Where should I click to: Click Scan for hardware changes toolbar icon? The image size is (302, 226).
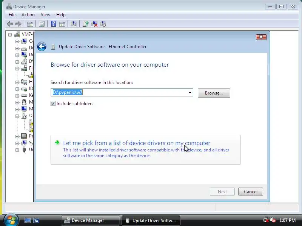[74, 24]
